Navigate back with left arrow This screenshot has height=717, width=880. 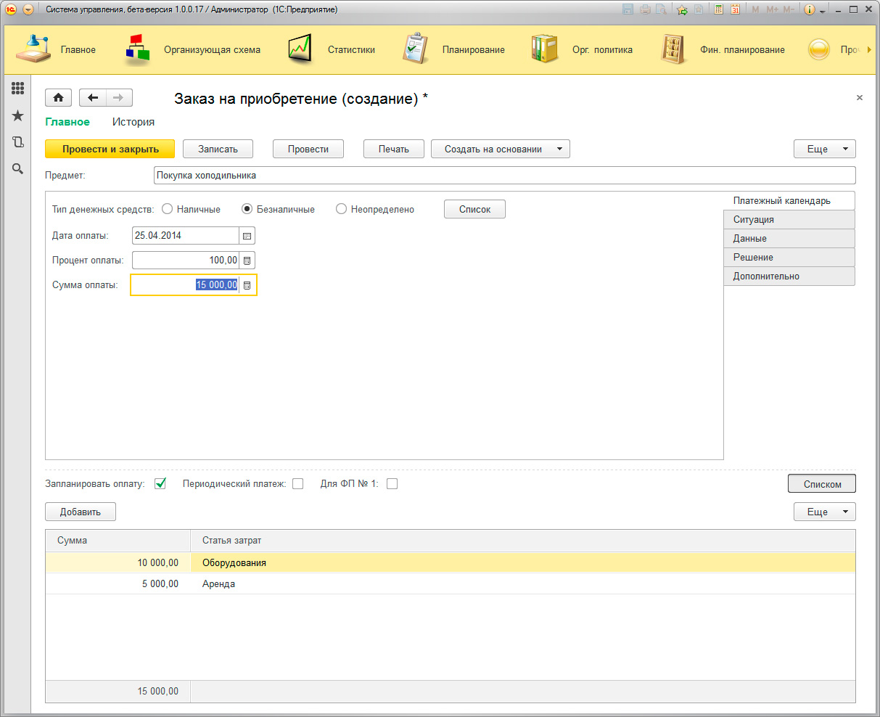click(93, 98)
